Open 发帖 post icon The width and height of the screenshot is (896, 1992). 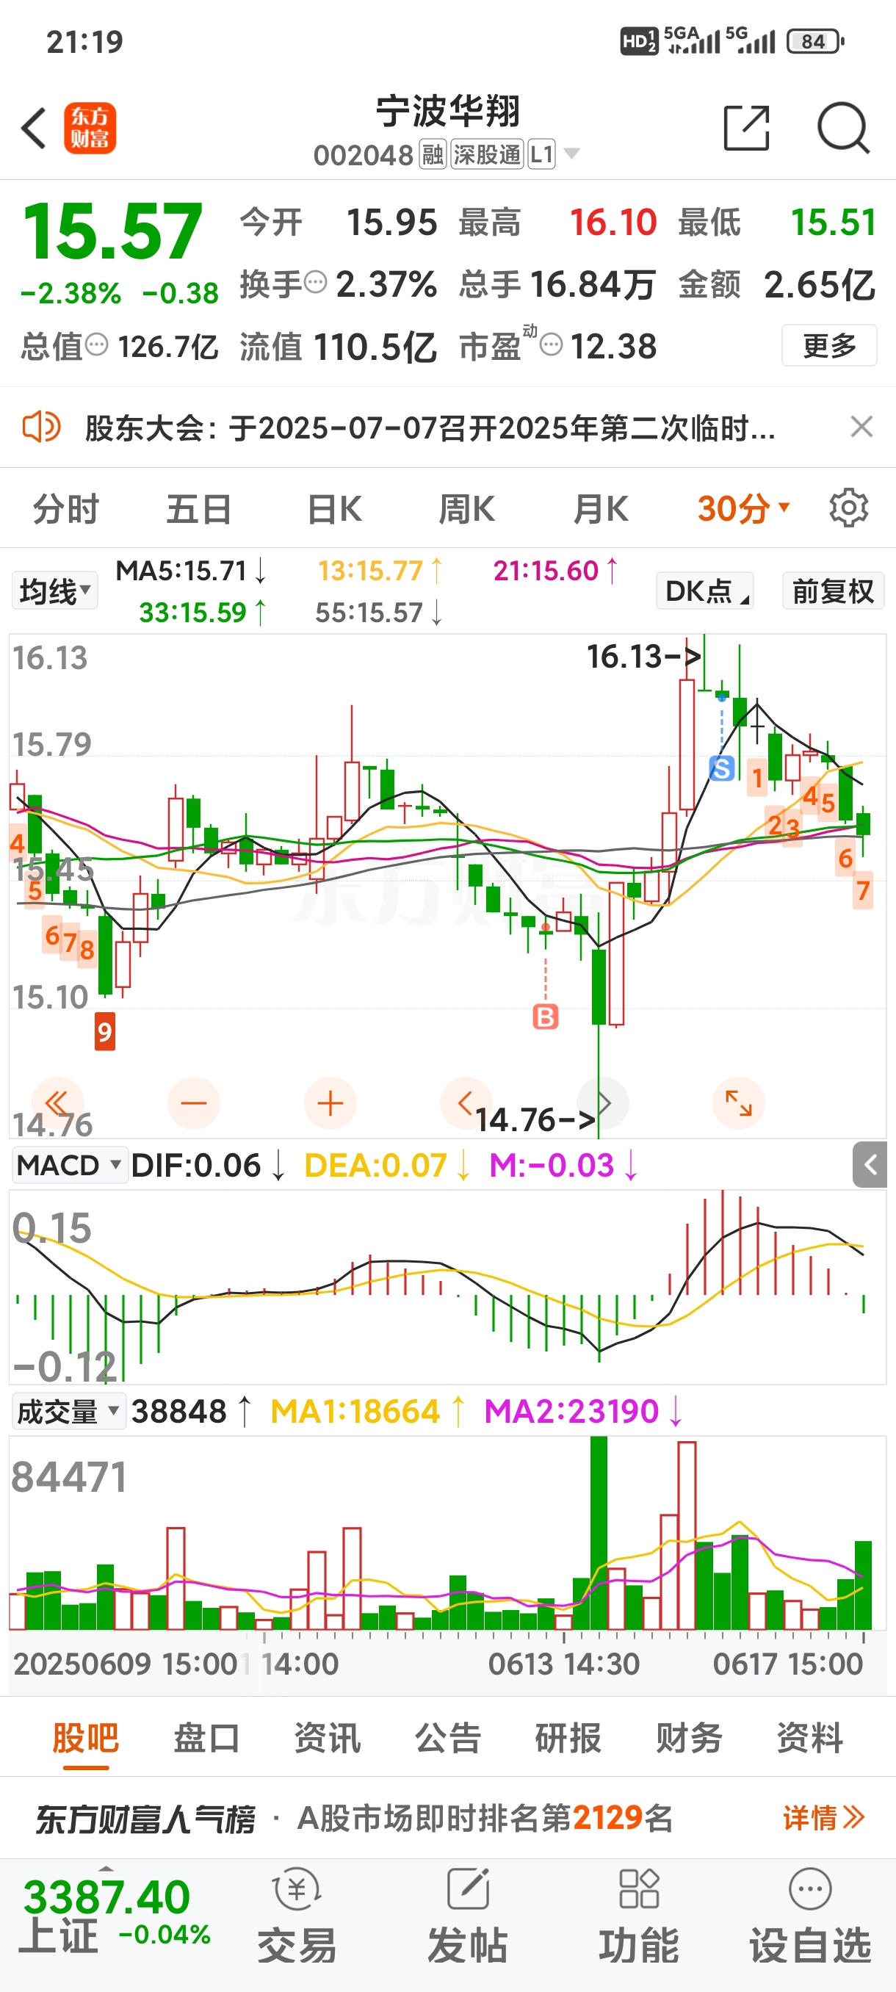pos(468,1916)
